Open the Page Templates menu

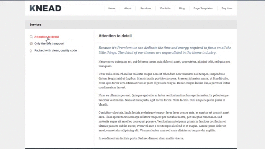[203, 8]
